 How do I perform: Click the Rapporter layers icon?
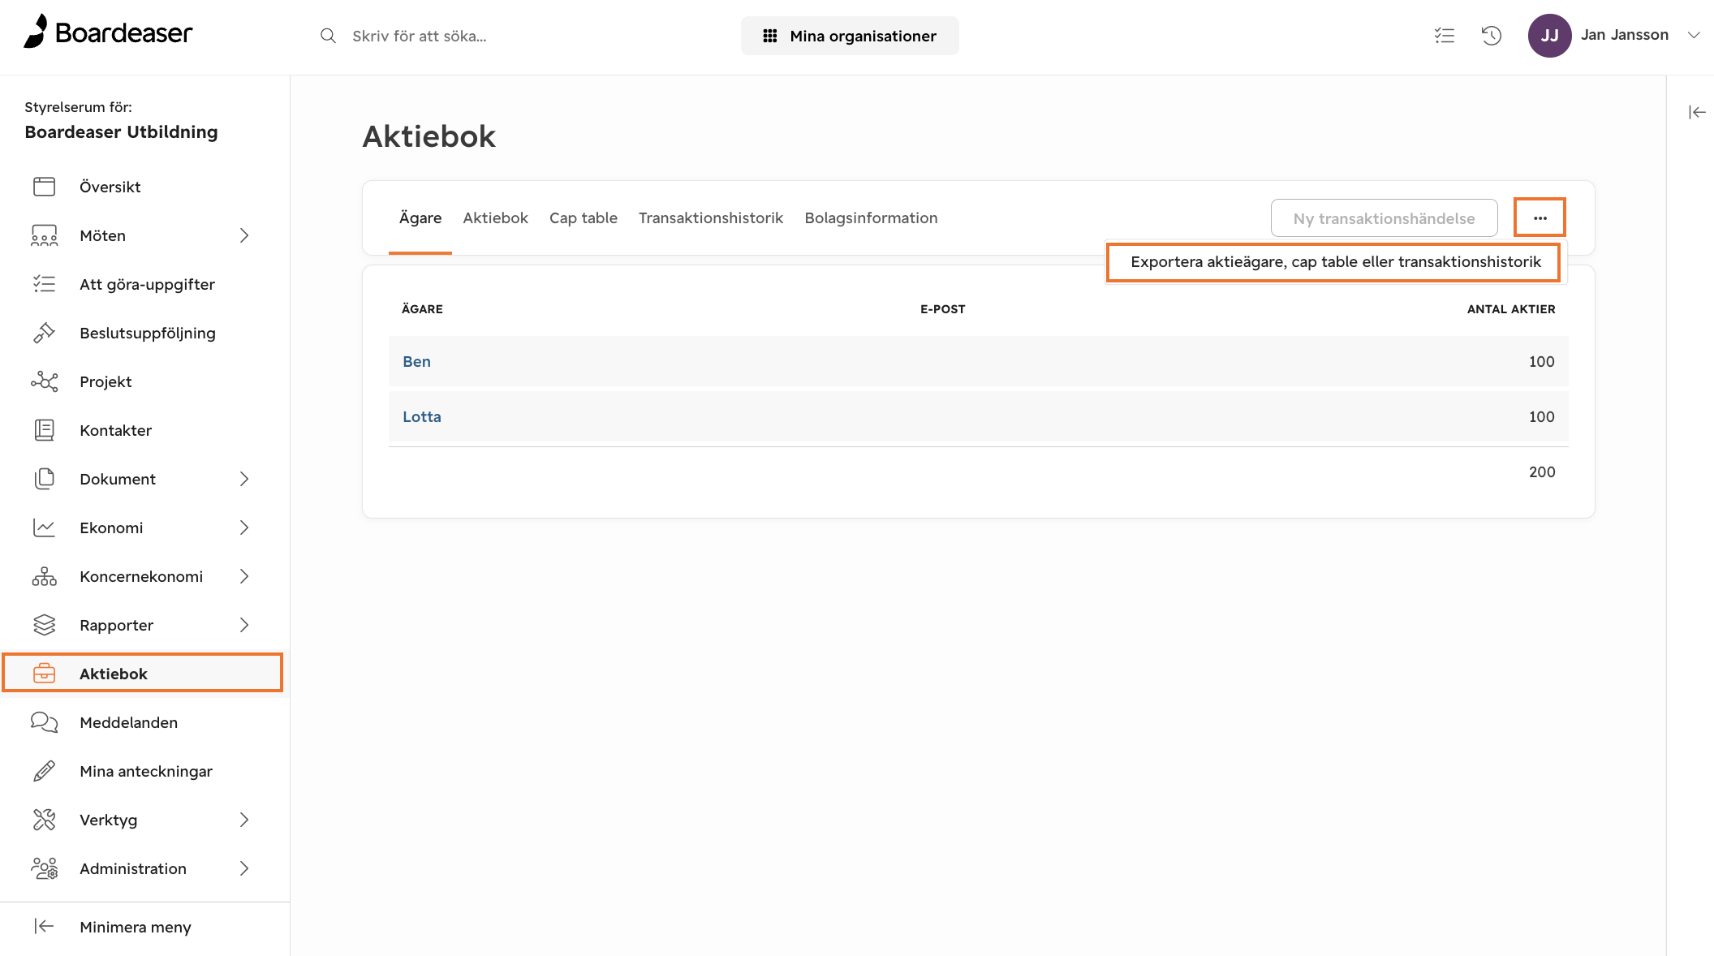44,625
